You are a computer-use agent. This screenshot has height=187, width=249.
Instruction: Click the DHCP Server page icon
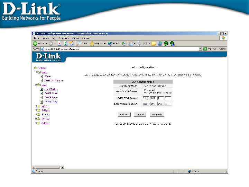point(41,97)
